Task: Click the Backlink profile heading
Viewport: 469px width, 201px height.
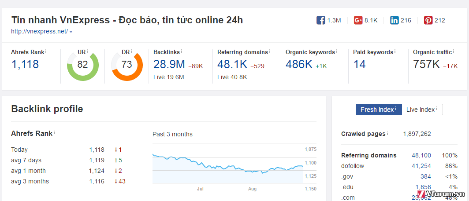Action: [47, 109]
